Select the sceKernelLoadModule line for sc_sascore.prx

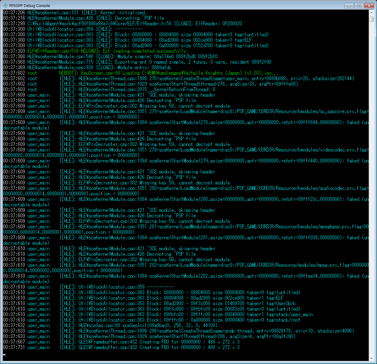(186, 114)
